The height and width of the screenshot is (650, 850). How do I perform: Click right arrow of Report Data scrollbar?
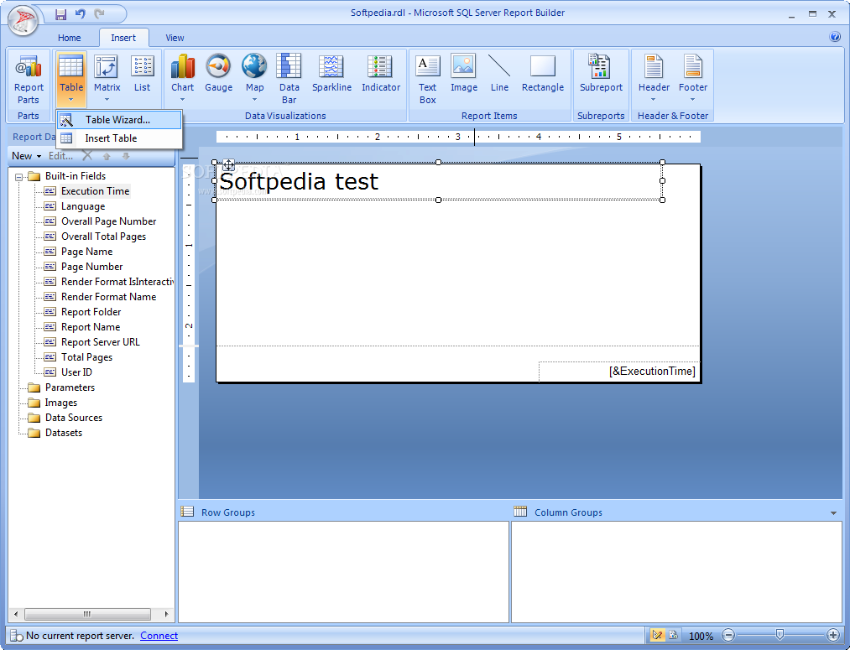pos(166,614)
